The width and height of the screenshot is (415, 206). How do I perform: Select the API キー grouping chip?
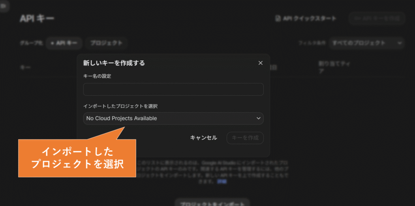coord(64,43)
